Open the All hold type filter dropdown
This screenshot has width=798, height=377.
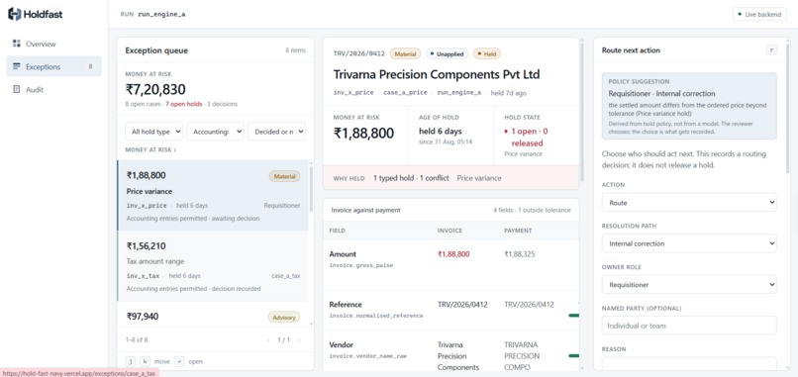pyautogui.click(x=153, y=132)
